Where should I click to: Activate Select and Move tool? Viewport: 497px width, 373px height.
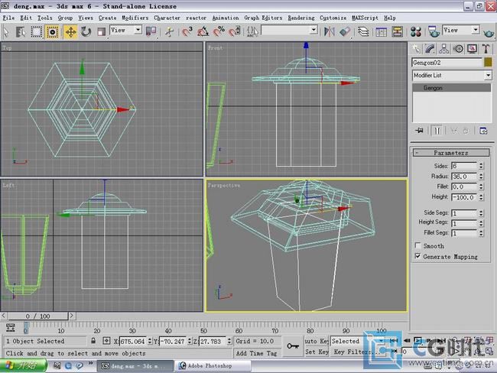click(x=70, y=31)
